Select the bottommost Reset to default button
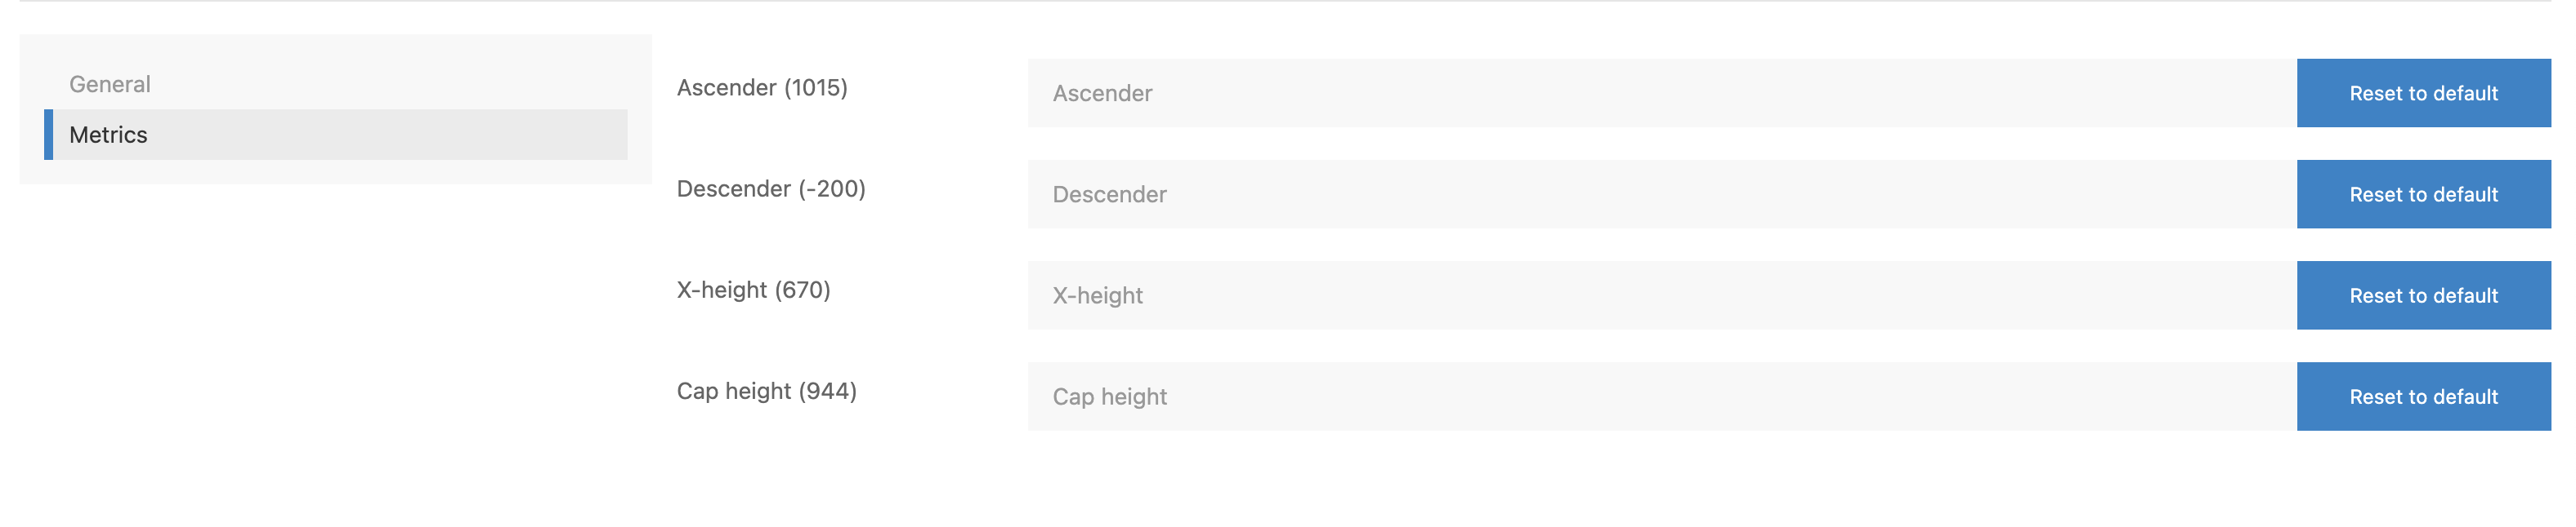Image resolution: width=2576 pixels, height=527 pixels. (2423, 395)
